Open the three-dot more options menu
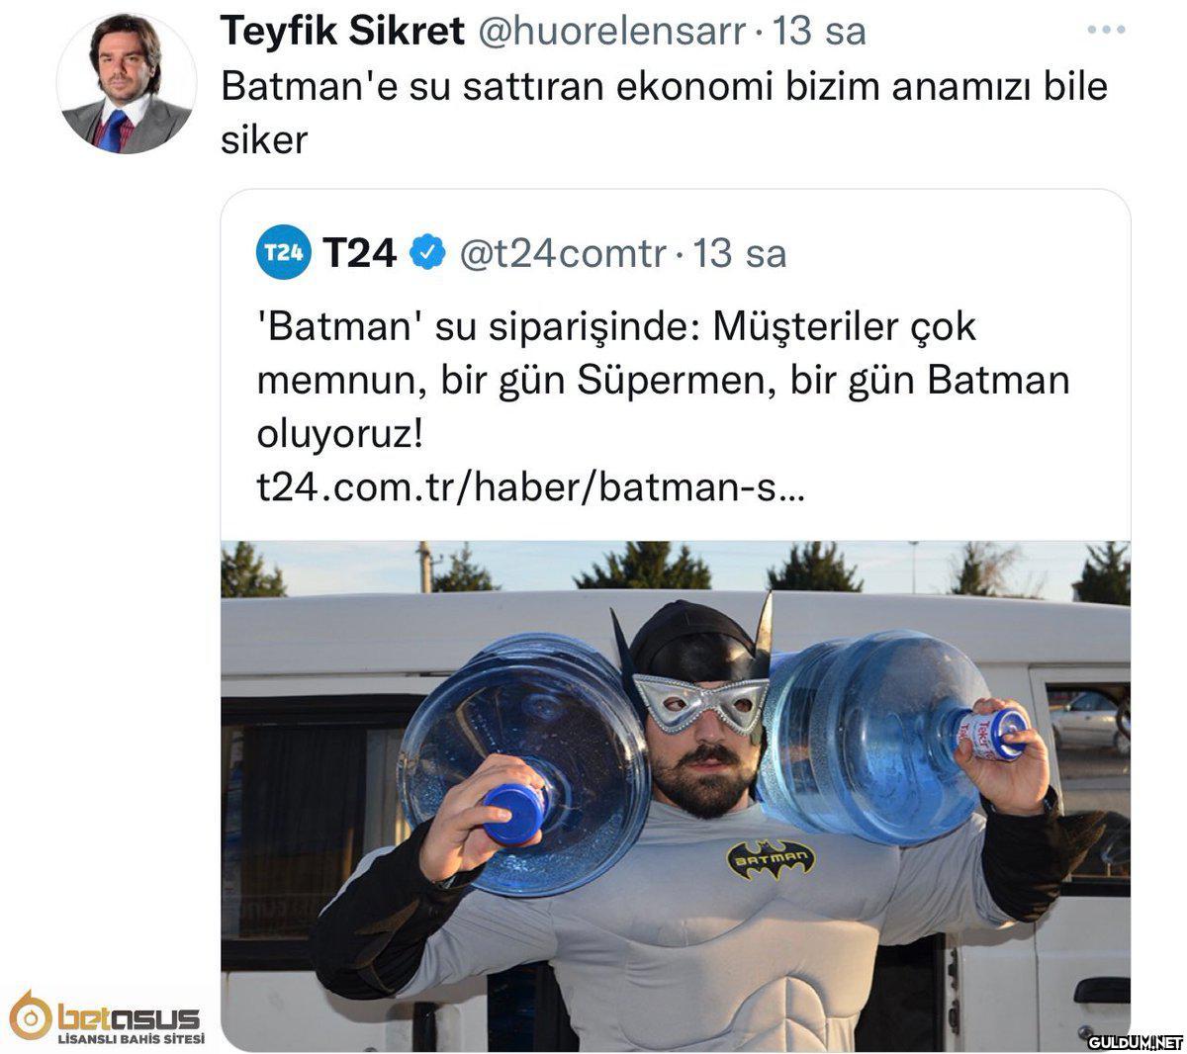This screenshot has width=1187, height=1054. click(x=1106, y=31)
